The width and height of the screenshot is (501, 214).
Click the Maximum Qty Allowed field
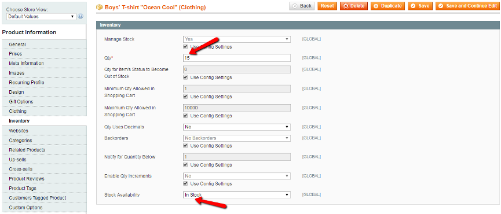click(x=237, y=108)
